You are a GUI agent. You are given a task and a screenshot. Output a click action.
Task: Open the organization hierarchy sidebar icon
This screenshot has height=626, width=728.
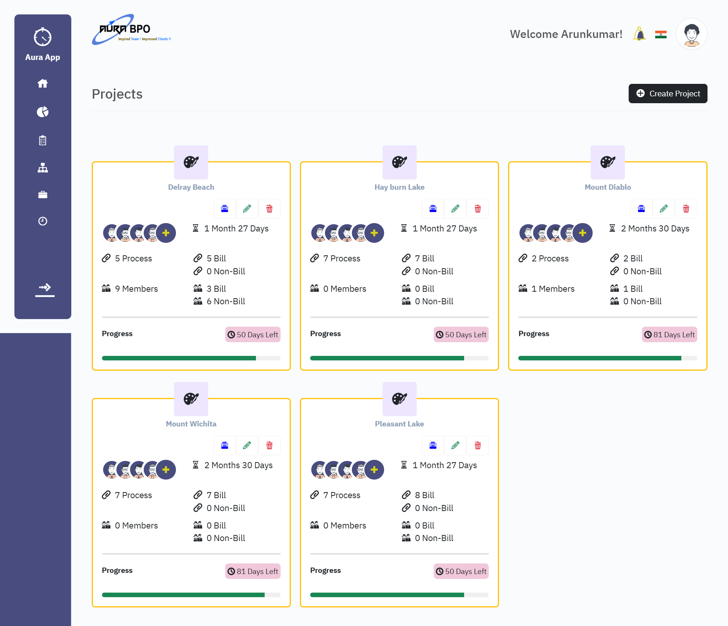click(42, 168)
